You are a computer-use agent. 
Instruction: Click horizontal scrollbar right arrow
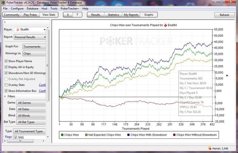(x=44, y=141)
